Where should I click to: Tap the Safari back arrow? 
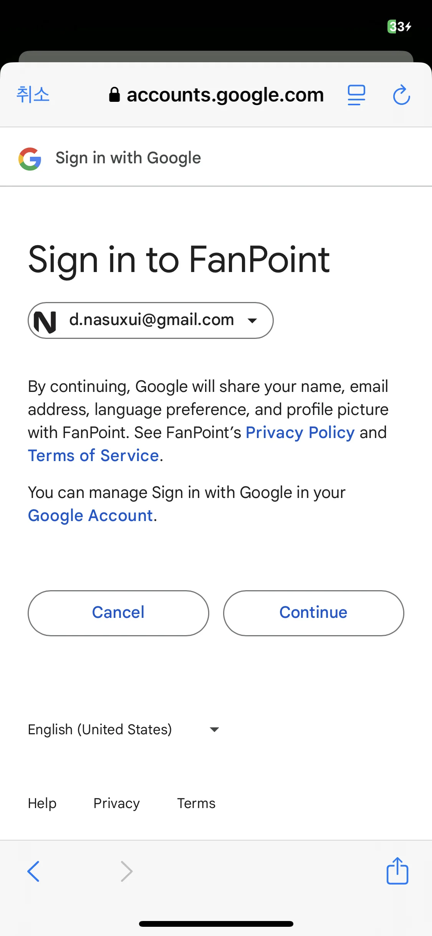33,871
